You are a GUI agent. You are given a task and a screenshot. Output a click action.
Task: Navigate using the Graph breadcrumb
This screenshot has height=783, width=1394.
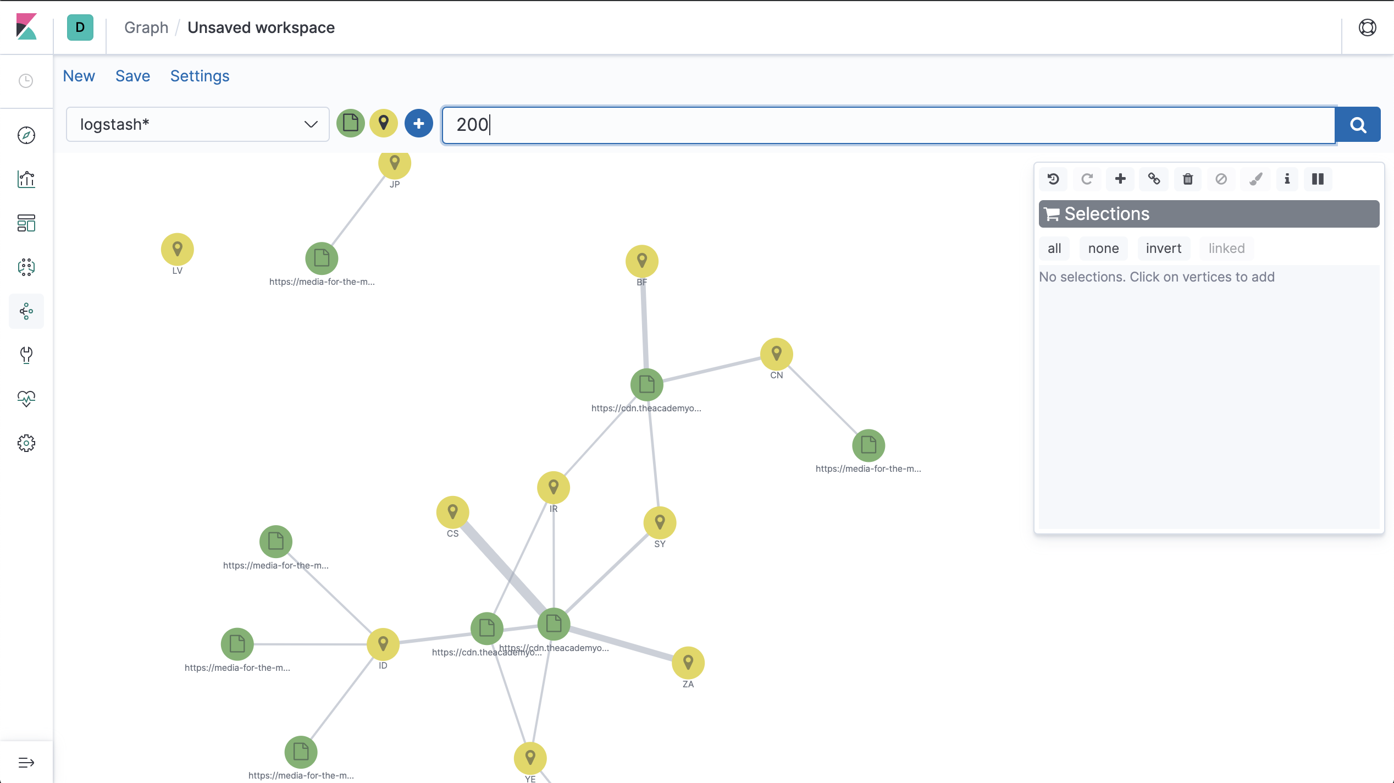pos(146,27)
